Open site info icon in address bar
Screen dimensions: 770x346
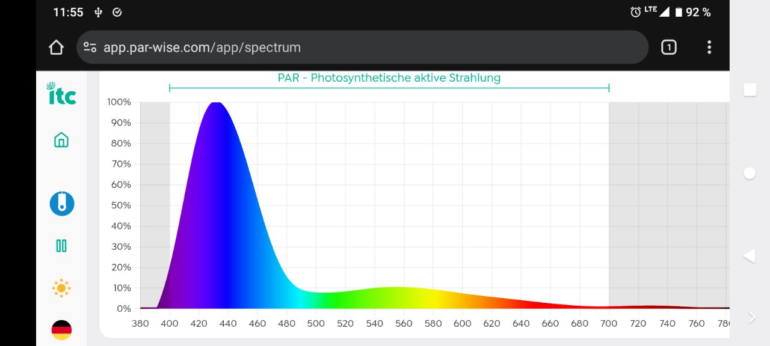[x=90, y=47]
